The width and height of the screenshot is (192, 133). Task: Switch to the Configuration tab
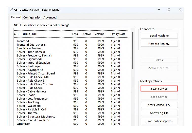coord(32,17)
